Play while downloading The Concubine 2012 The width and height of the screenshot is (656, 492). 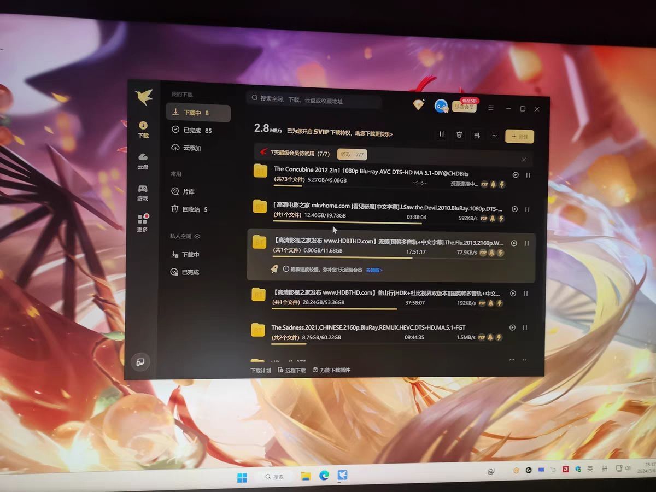(x=515, y=175)
